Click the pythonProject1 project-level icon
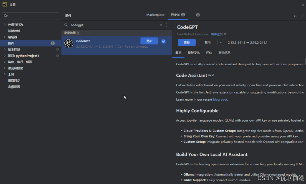306x184 pixels. [57, 56]
